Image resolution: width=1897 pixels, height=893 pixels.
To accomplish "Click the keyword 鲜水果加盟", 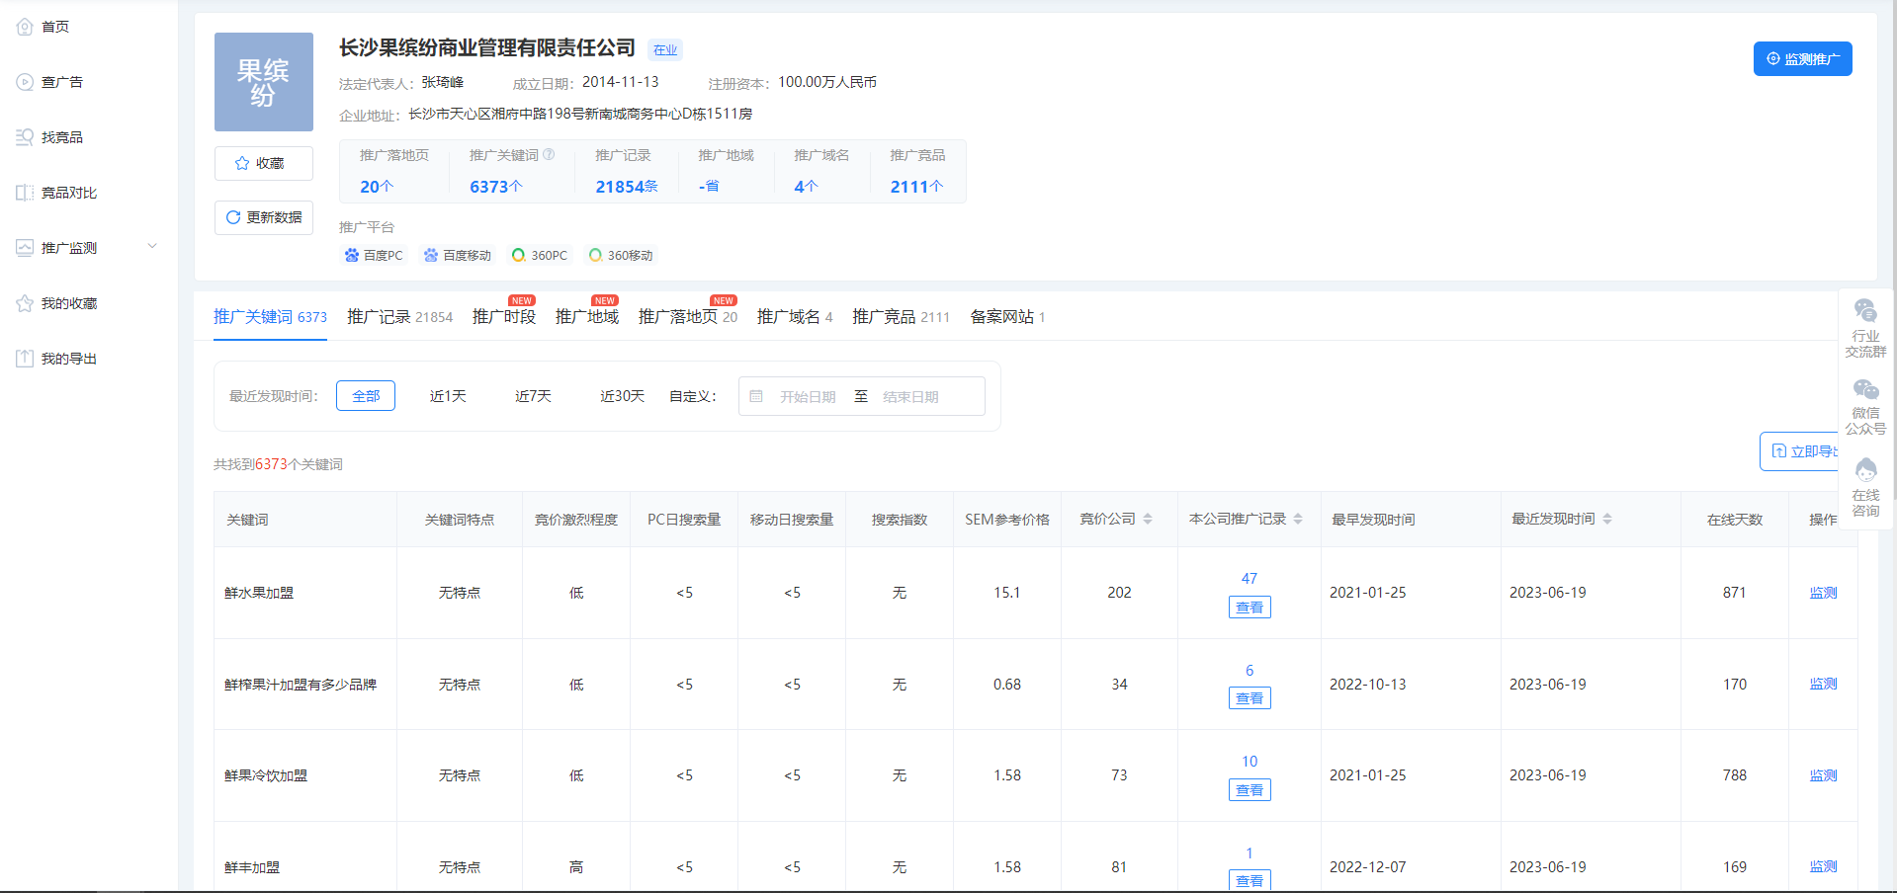I will click(259, 593).
